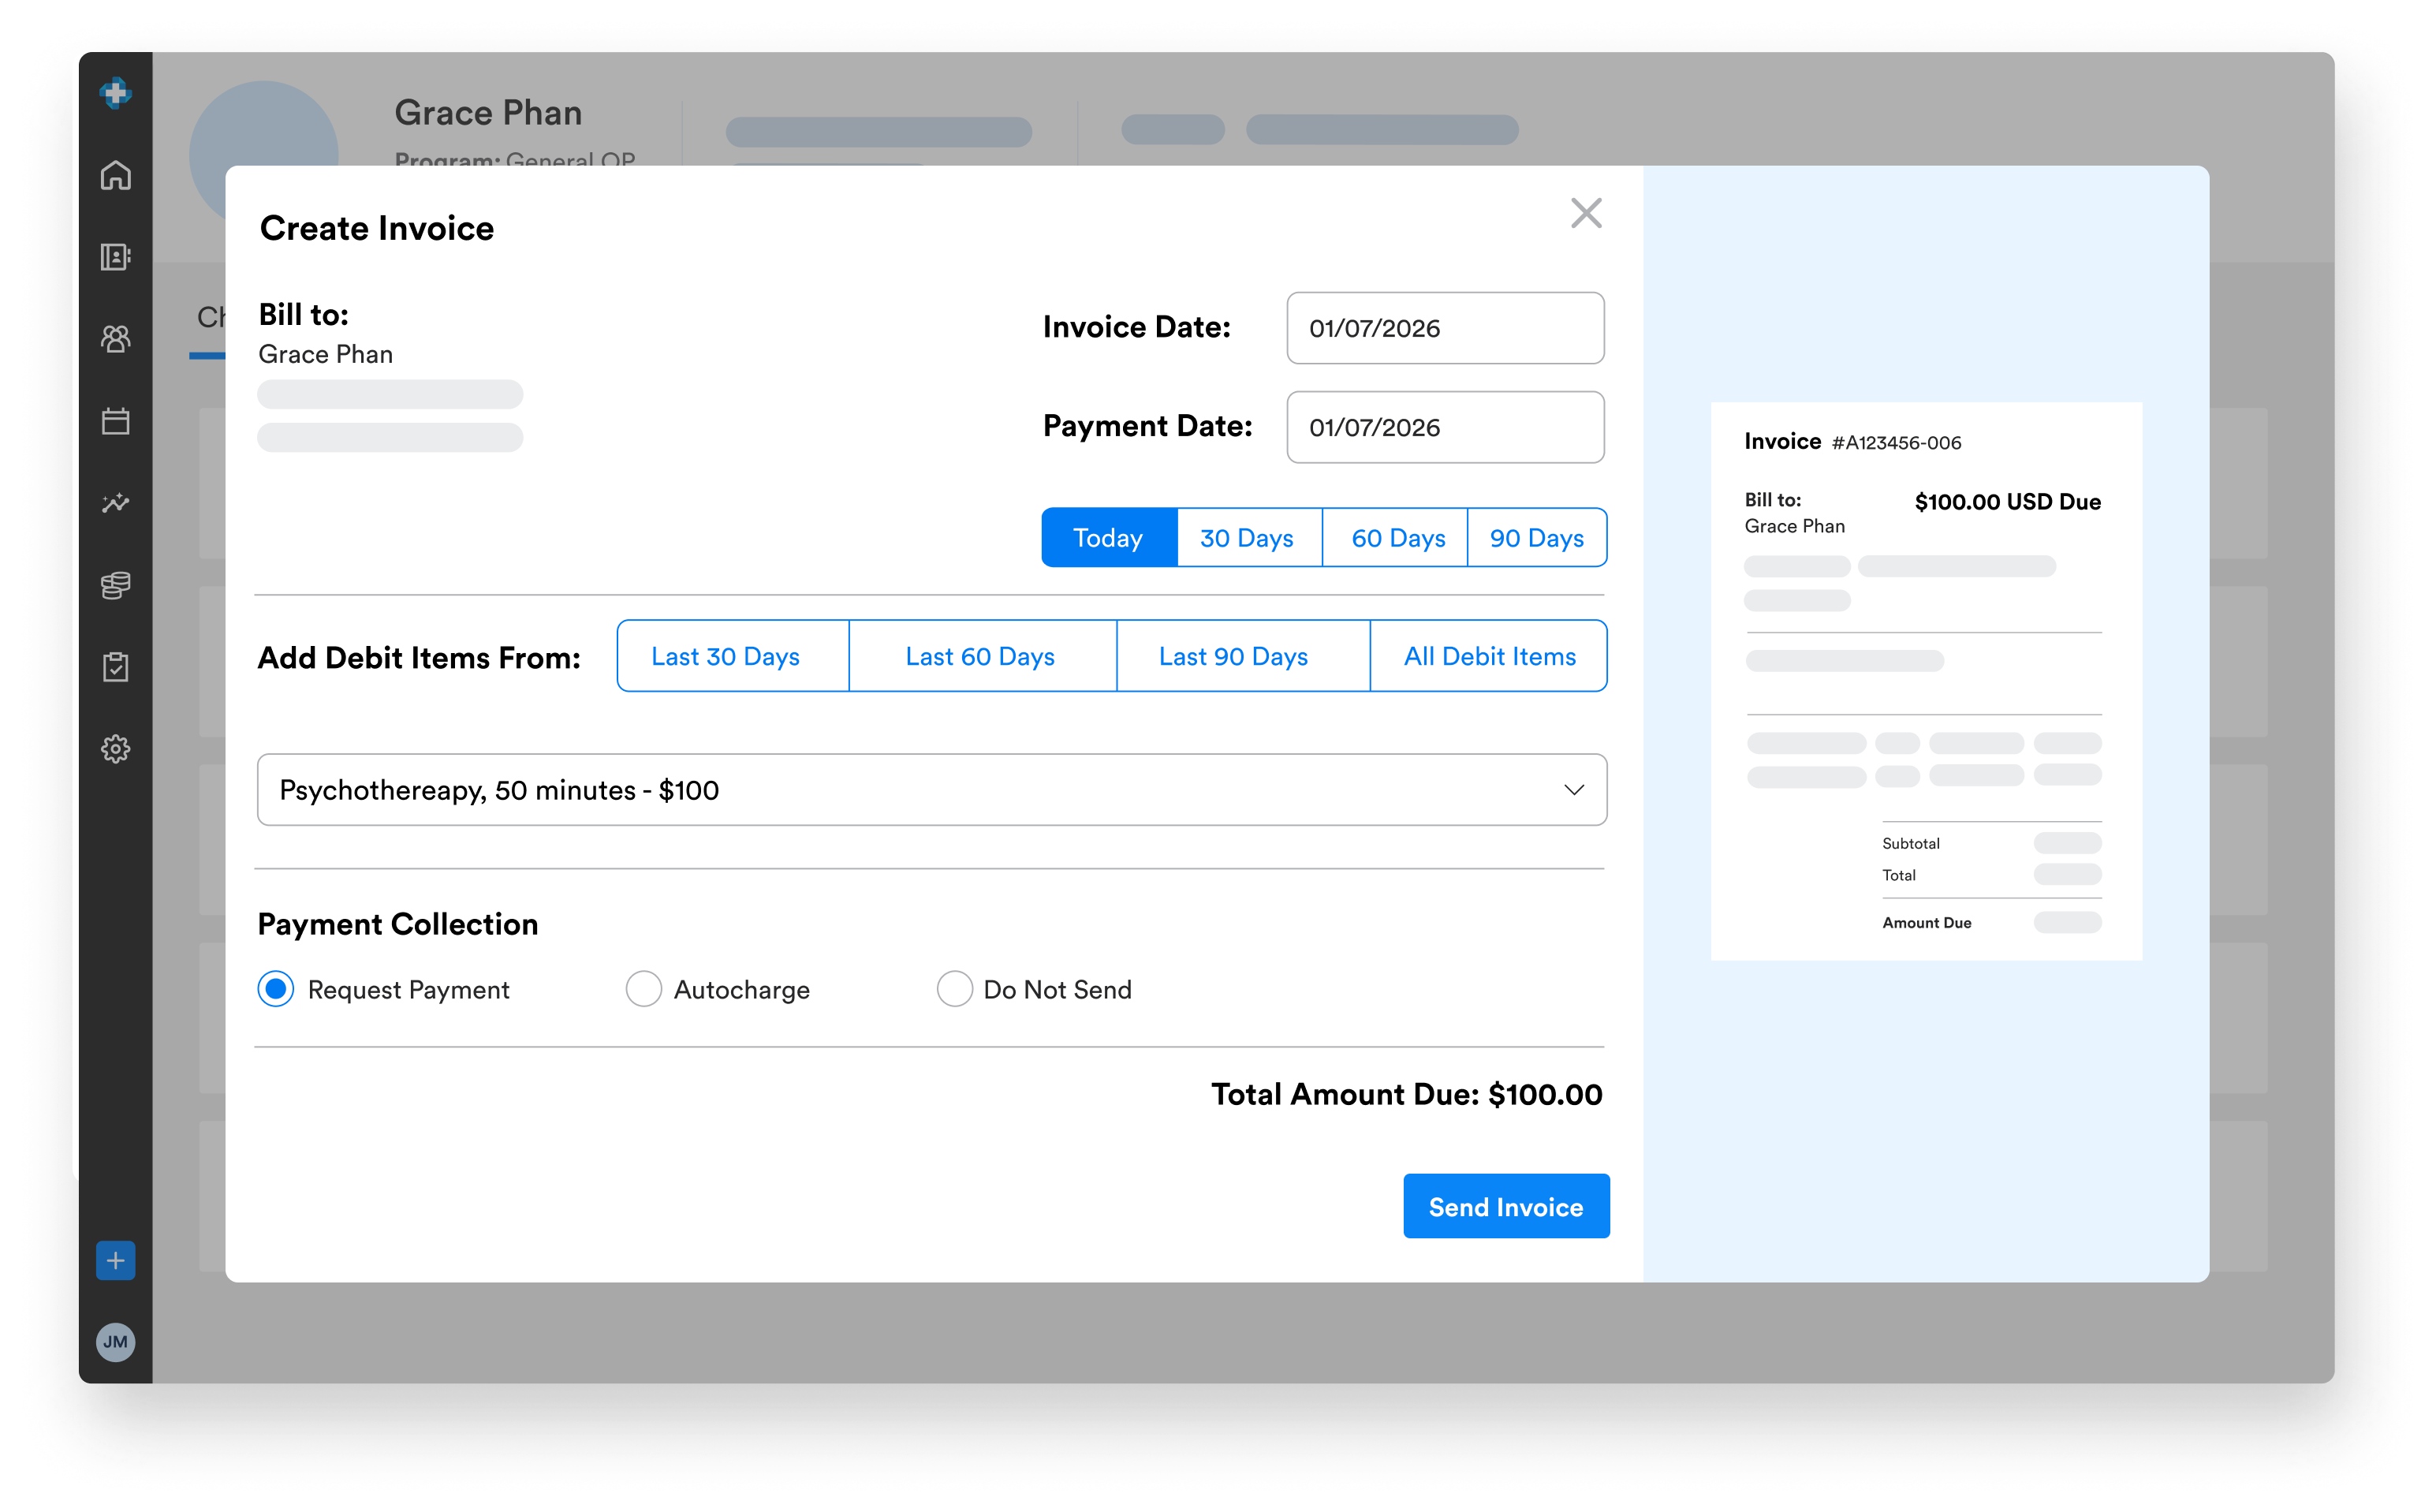Click the Invoice Date input field

1446,328
